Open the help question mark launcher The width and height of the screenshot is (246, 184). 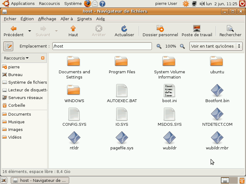pyautogui.click(x=102, y=4)
